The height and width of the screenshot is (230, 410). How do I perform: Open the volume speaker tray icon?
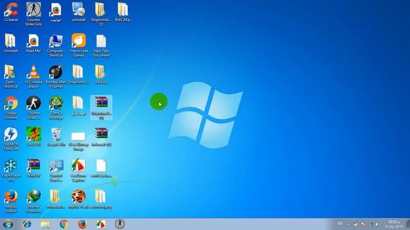click(377, 224)
